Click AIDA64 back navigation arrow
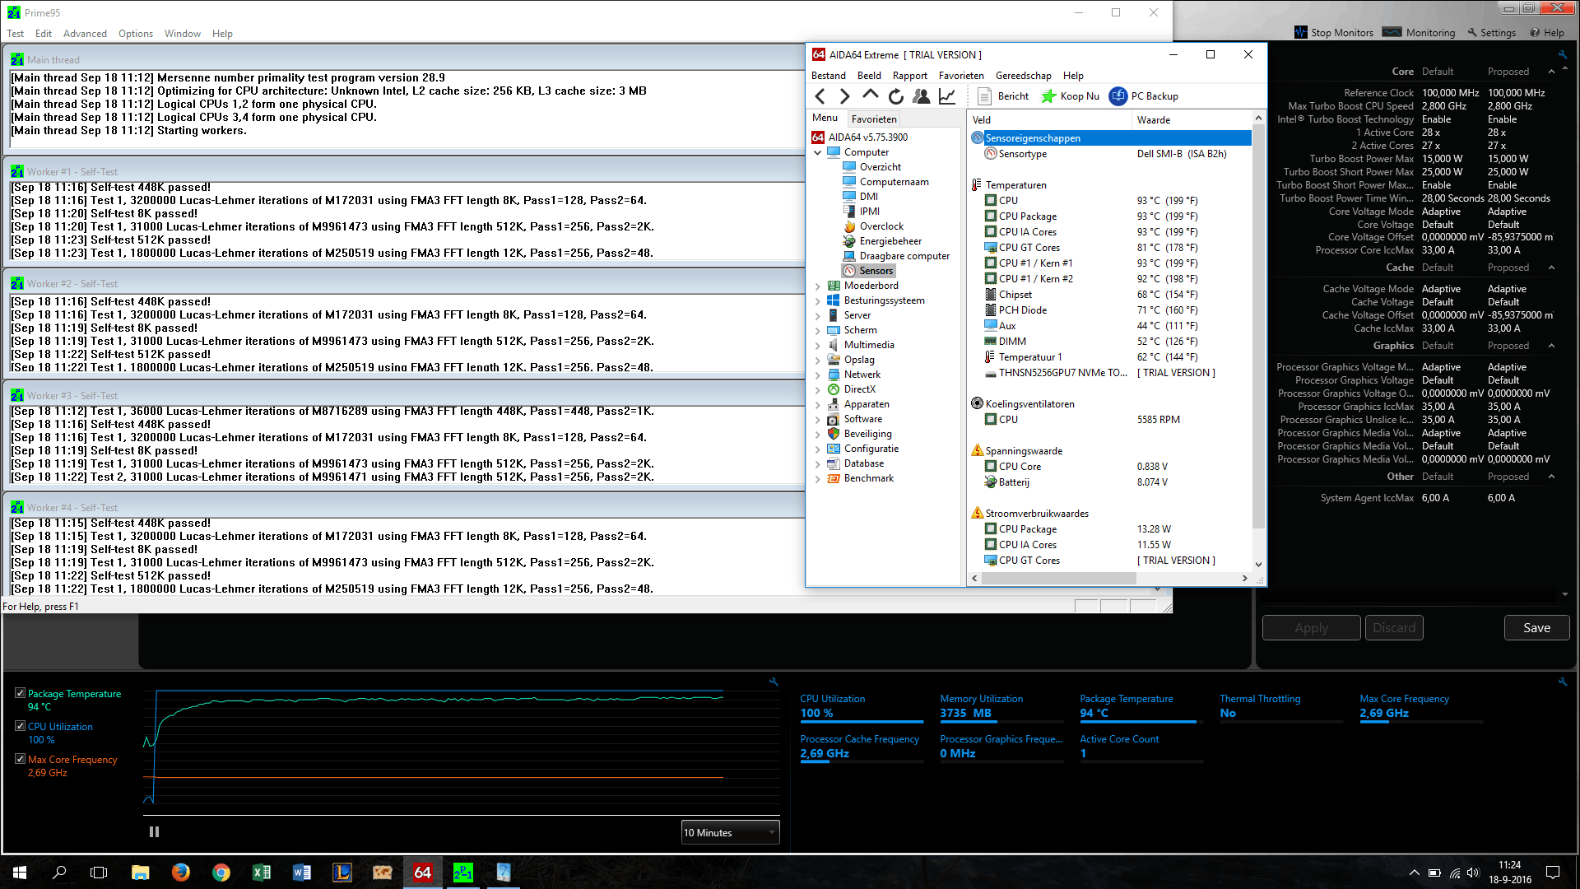1580x889 pixels. point(820,96)
